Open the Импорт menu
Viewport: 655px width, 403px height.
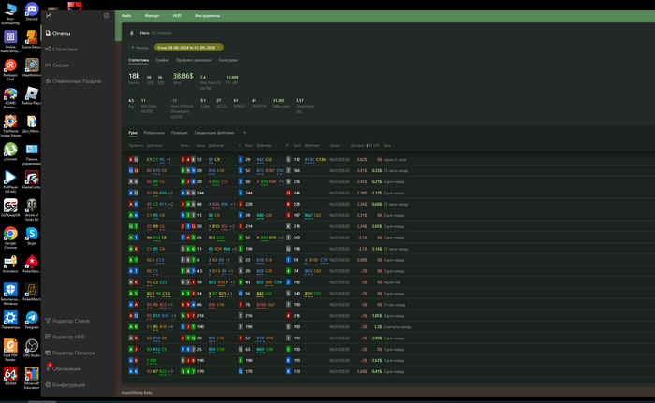(x=152, y=16)
